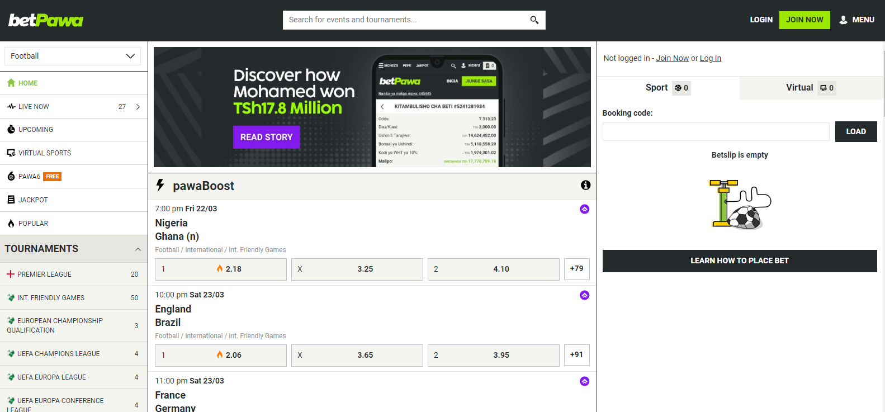Click LEARN HOW TO PLACE BET
Screen dimensions: 885x412
point(740,261)
